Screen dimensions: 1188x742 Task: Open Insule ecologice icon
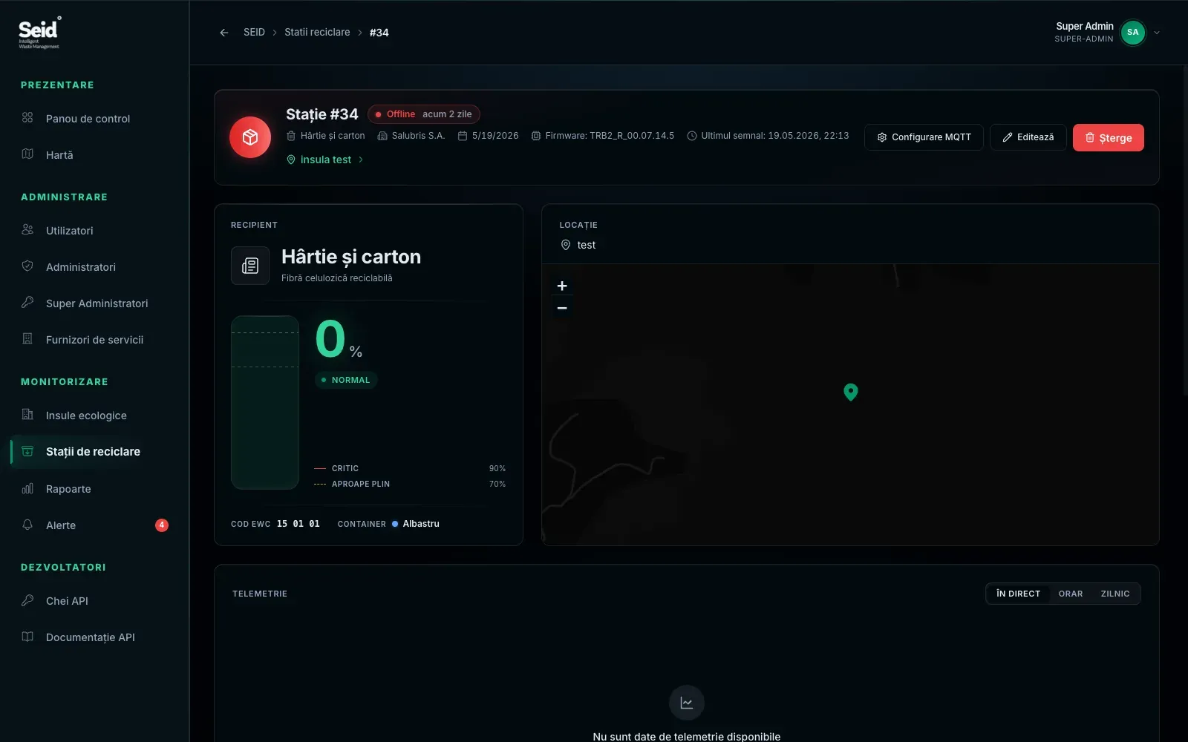(27, 415)
